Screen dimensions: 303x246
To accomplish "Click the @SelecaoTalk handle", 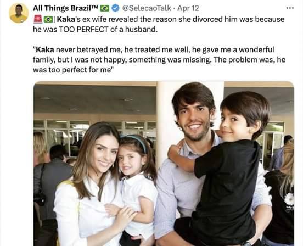I will 147,8.
